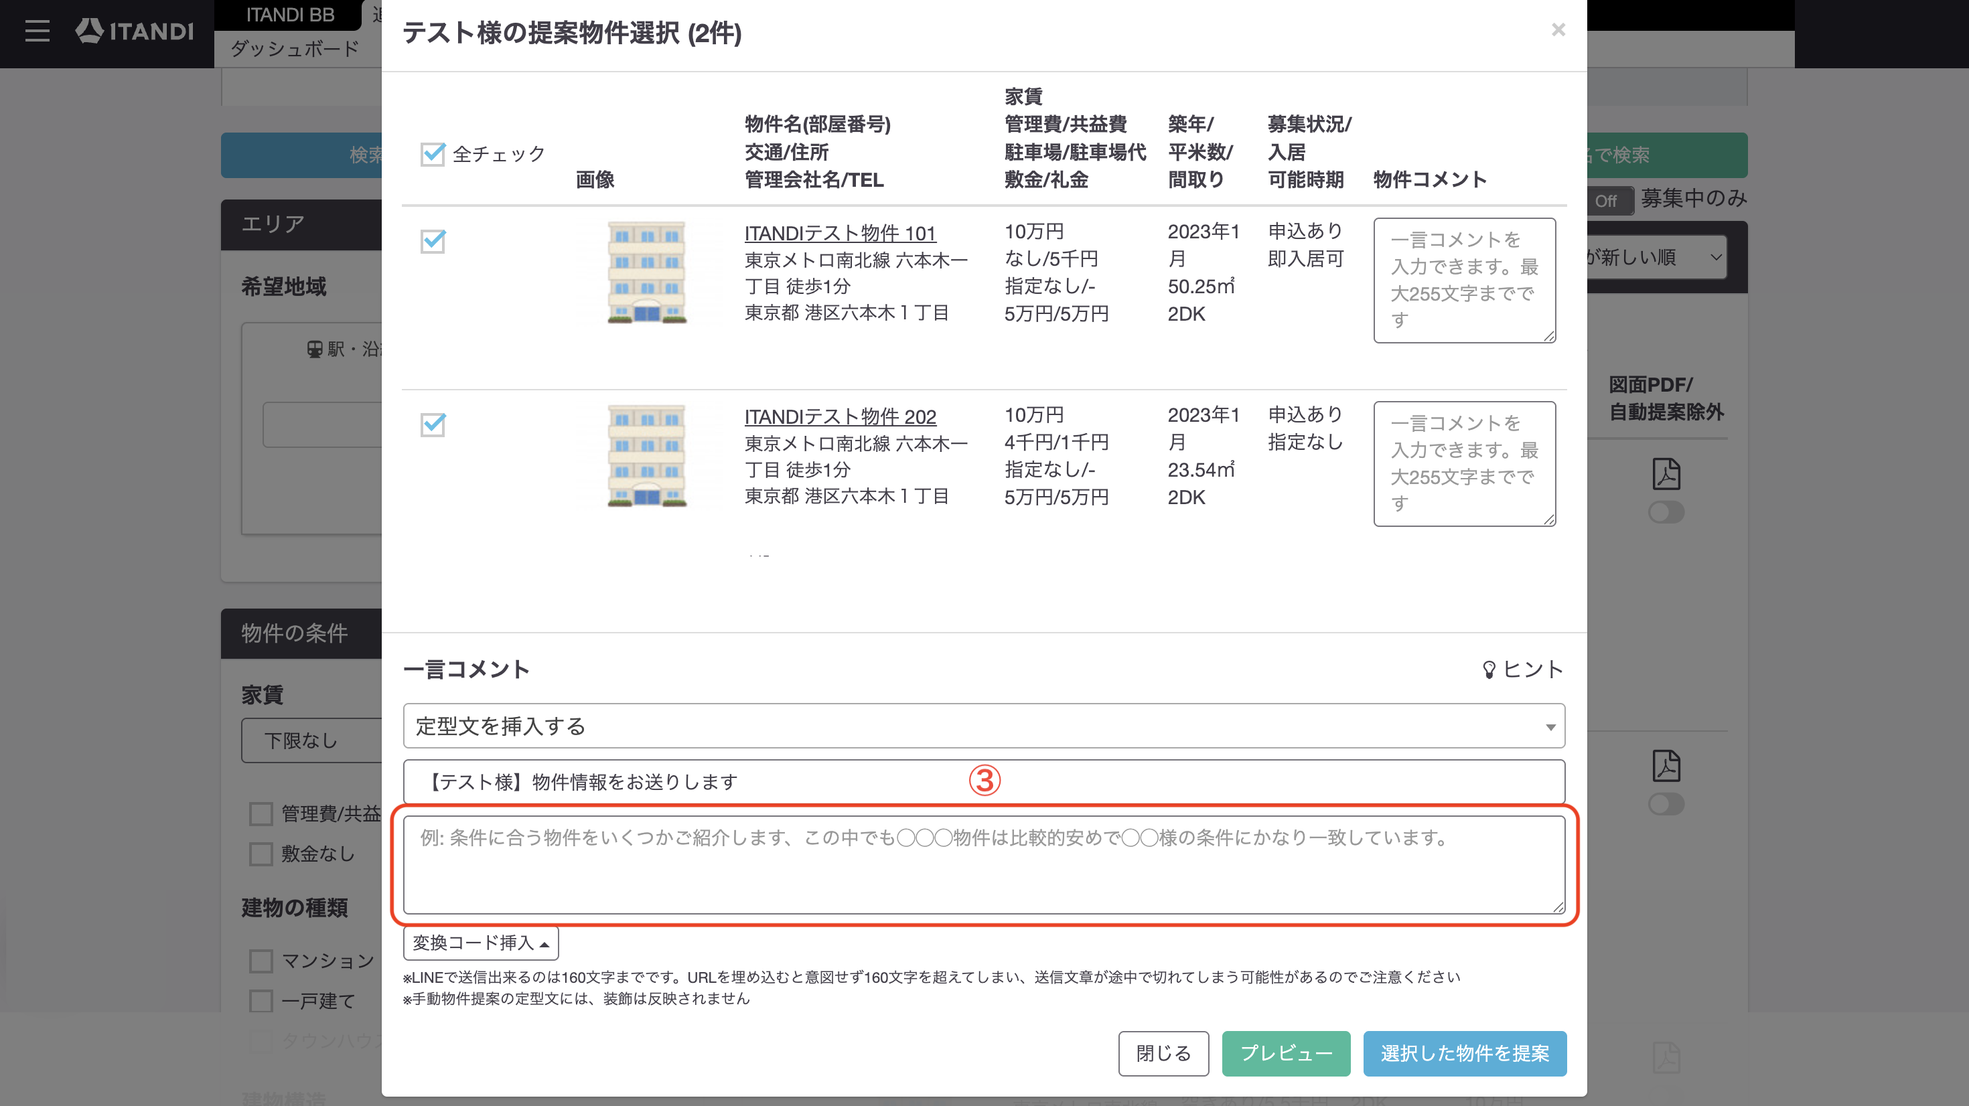
Task: Click the green で検索 button behind the dialog
Action: pyautogui.click(x=1667, y=155)
